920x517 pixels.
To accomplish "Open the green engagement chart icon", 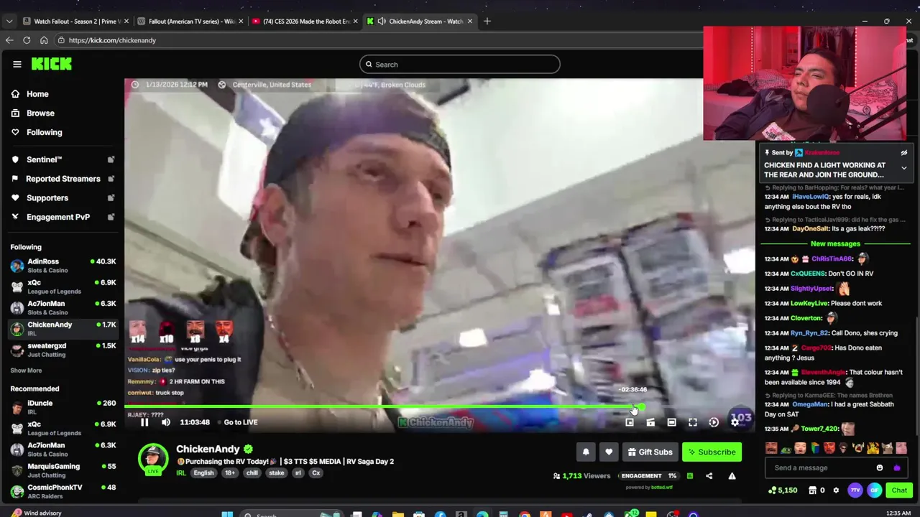I will [x=690, y=475].
